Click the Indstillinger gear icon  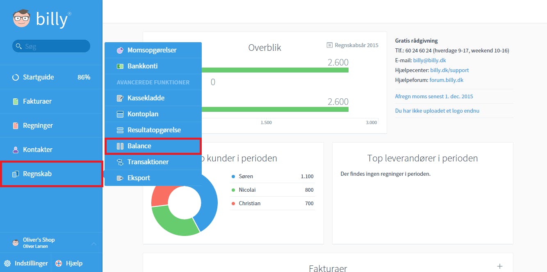tap(7, 263)
